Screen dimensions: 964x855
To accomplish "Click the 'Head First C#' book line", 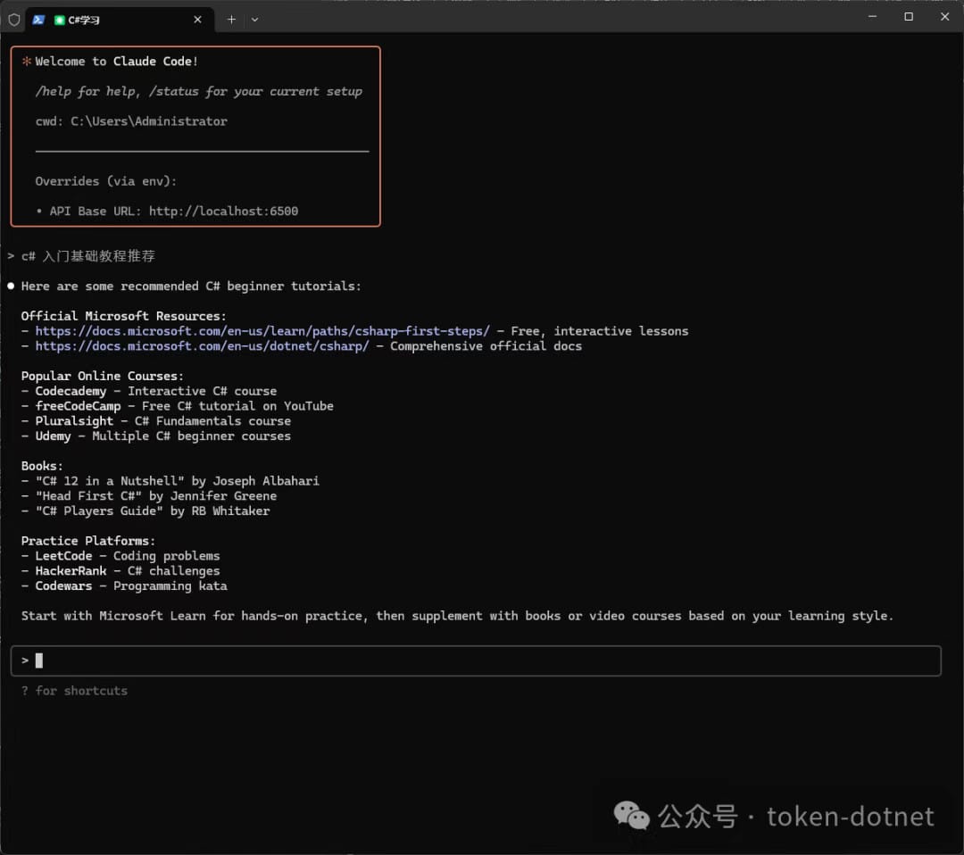I will (x=149, y=496).
